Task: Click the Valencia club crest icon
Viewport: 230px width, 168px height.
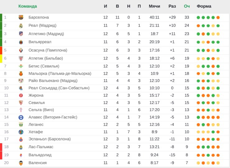Action: point(21,163)
